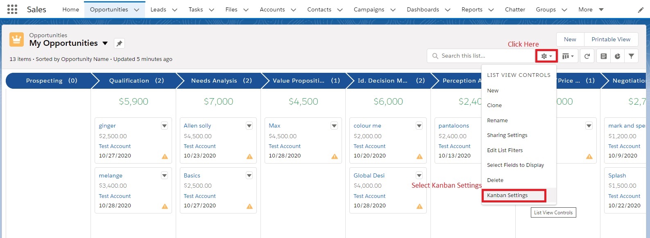Click warning icon on melange card
The width and height of the screenshot is (650, 238).
165,206
